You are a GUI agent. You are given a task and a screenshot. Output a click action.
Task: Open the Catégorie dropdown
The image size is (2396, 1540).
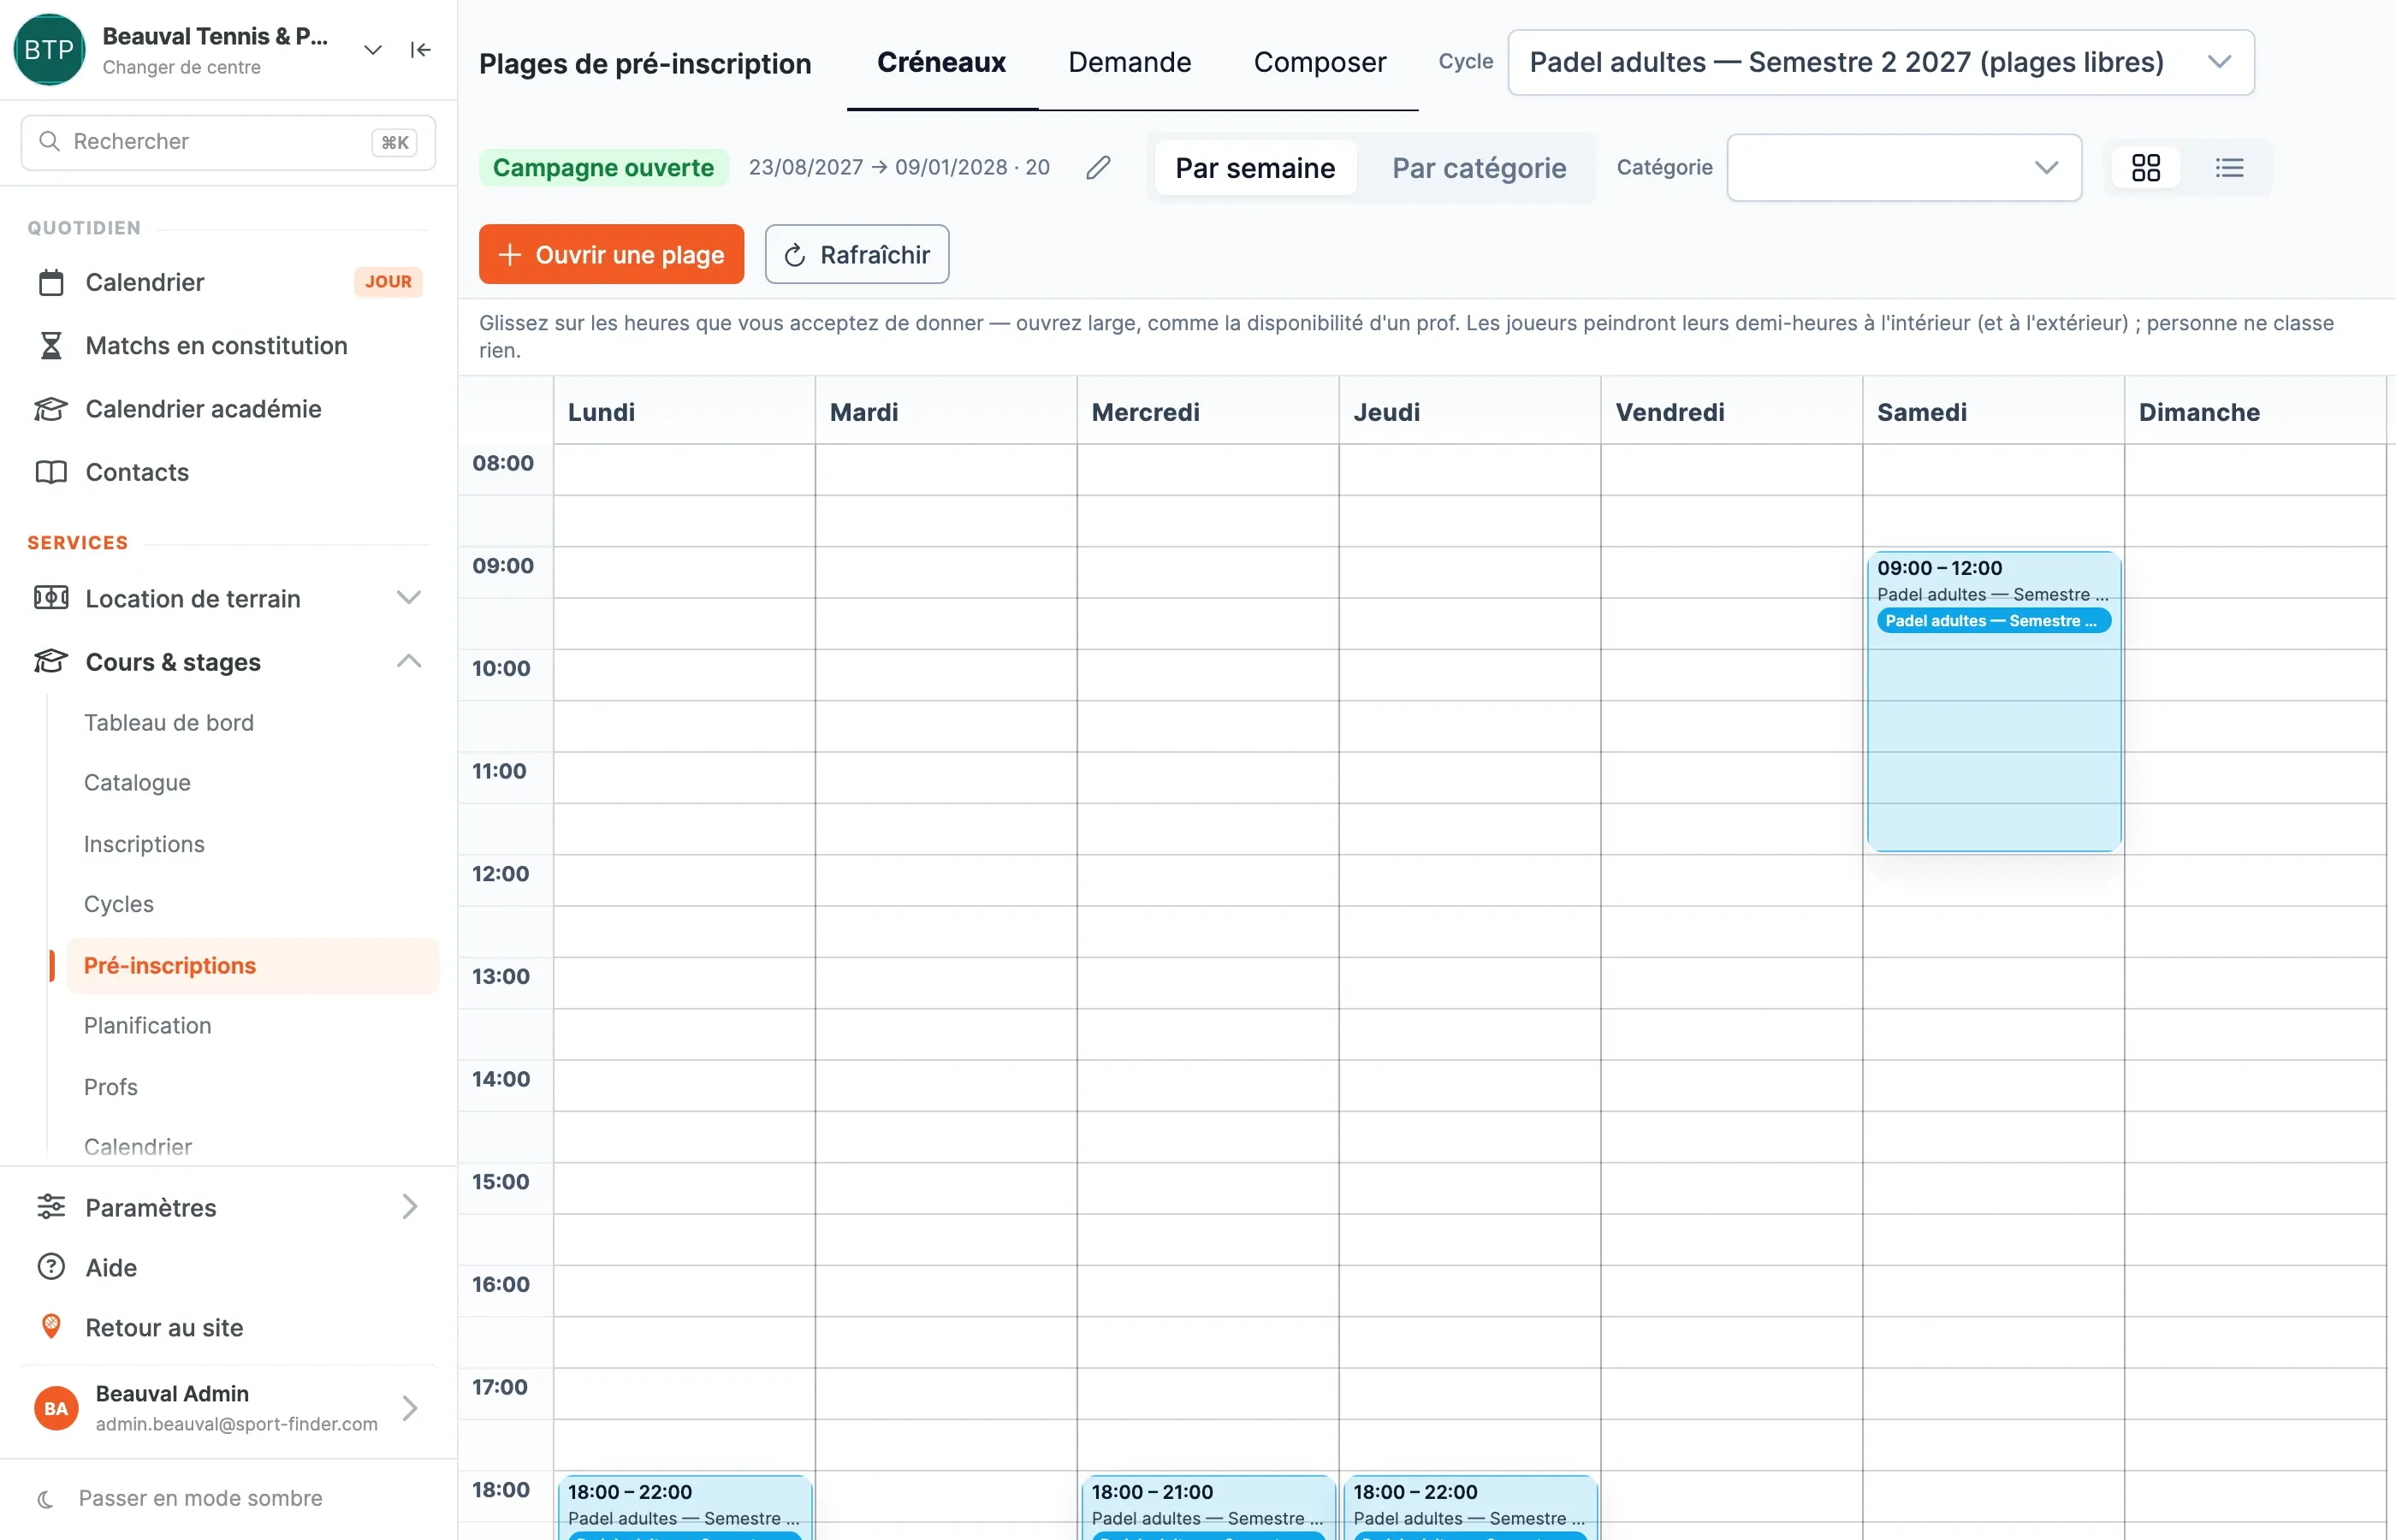coord(1904,167)
